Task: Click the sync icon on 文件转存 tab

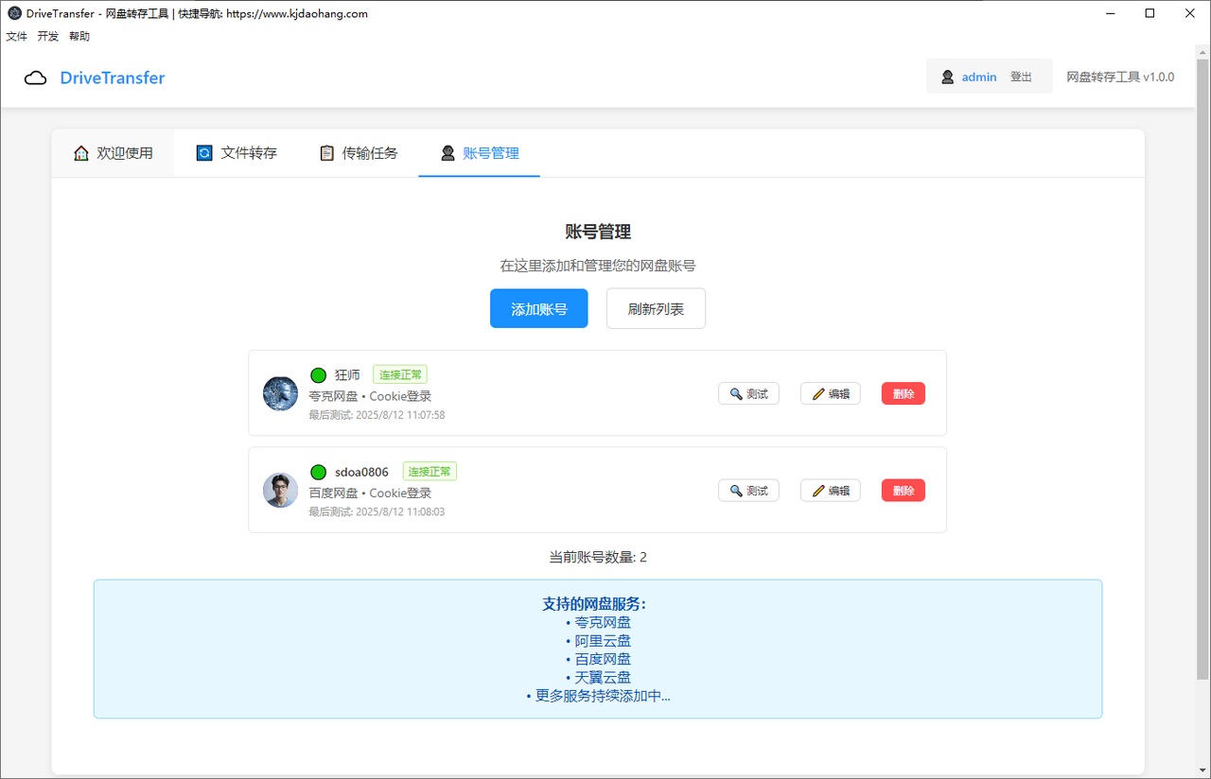Action: tap(204, 153)
